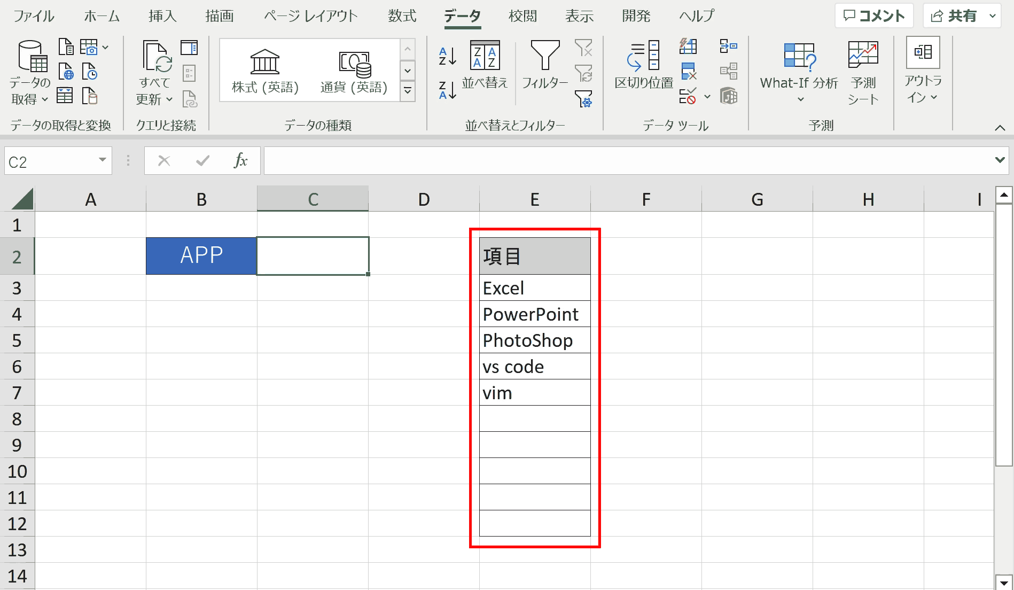Click the Edit Links icon
1014x590 pixels.
click(189, 98)
